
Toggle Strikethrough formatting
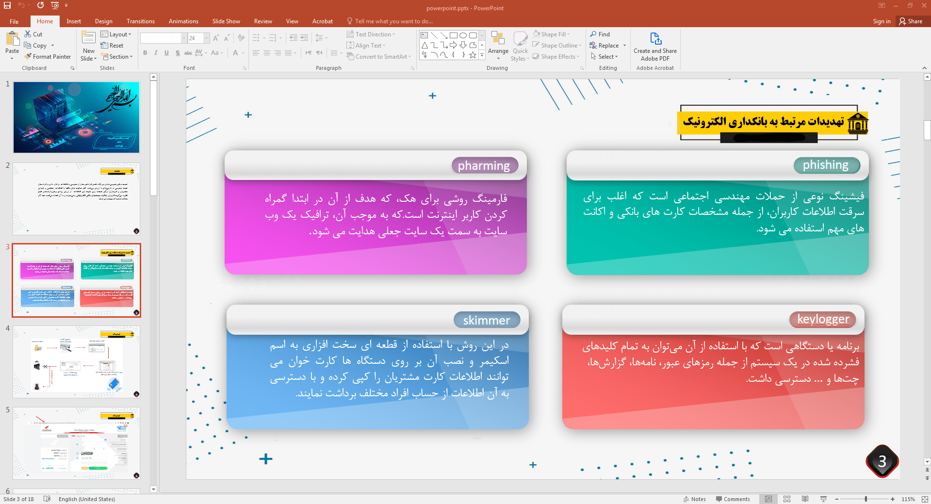point(188,53)
